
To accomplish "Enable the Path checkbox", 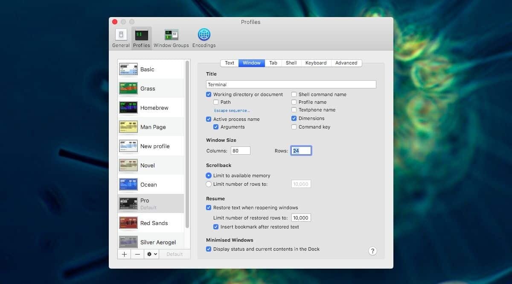I will (216, 102).
